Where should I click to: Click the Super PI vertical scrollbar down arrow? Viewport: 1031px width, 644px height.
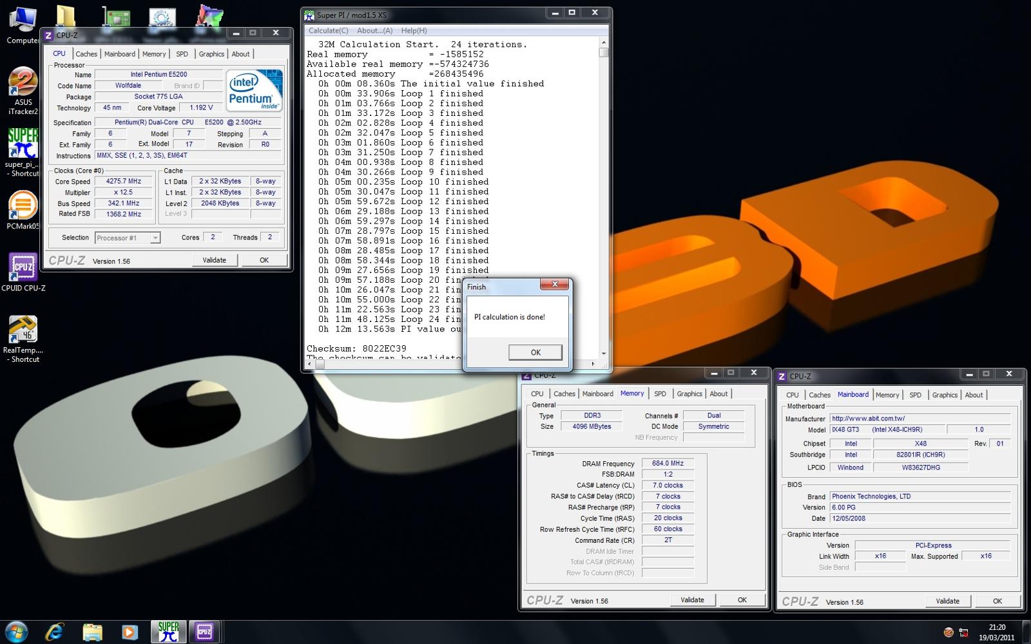click(x=604, y=354)
